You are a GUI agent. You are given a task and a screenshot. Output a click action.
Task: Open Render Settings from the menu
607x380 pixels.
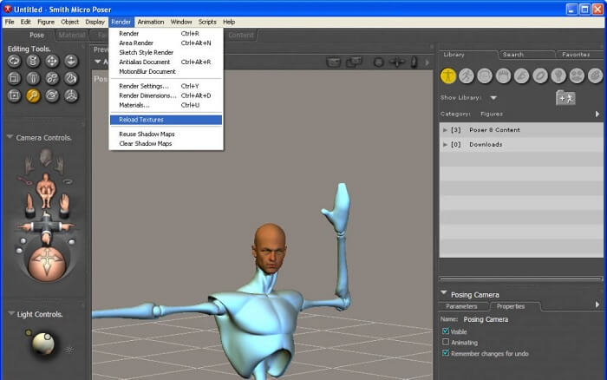[144, 86]
